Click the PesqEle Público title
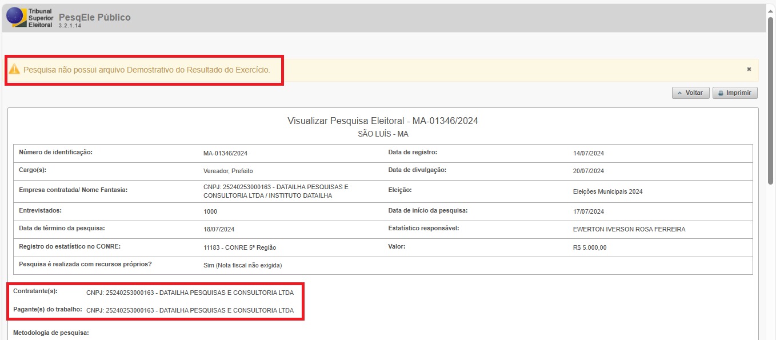 pos(95,17)
